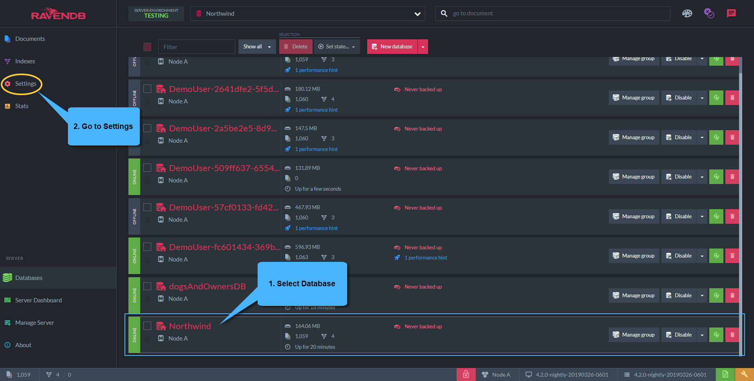Screen dimensions: 754x381
Task: Click lock icon in Northwind row
Action: click(147, 339)
